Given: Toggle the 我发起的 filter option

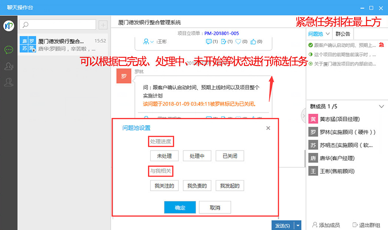Looking at the screenshot, I should point(229,186).
